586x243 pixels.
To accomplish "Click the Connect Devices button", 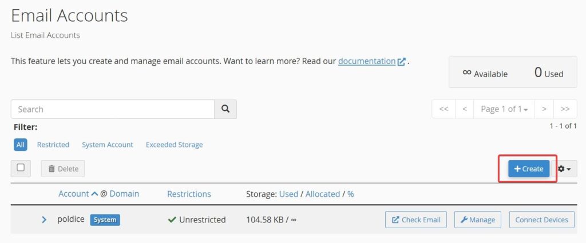I will 541,220.
